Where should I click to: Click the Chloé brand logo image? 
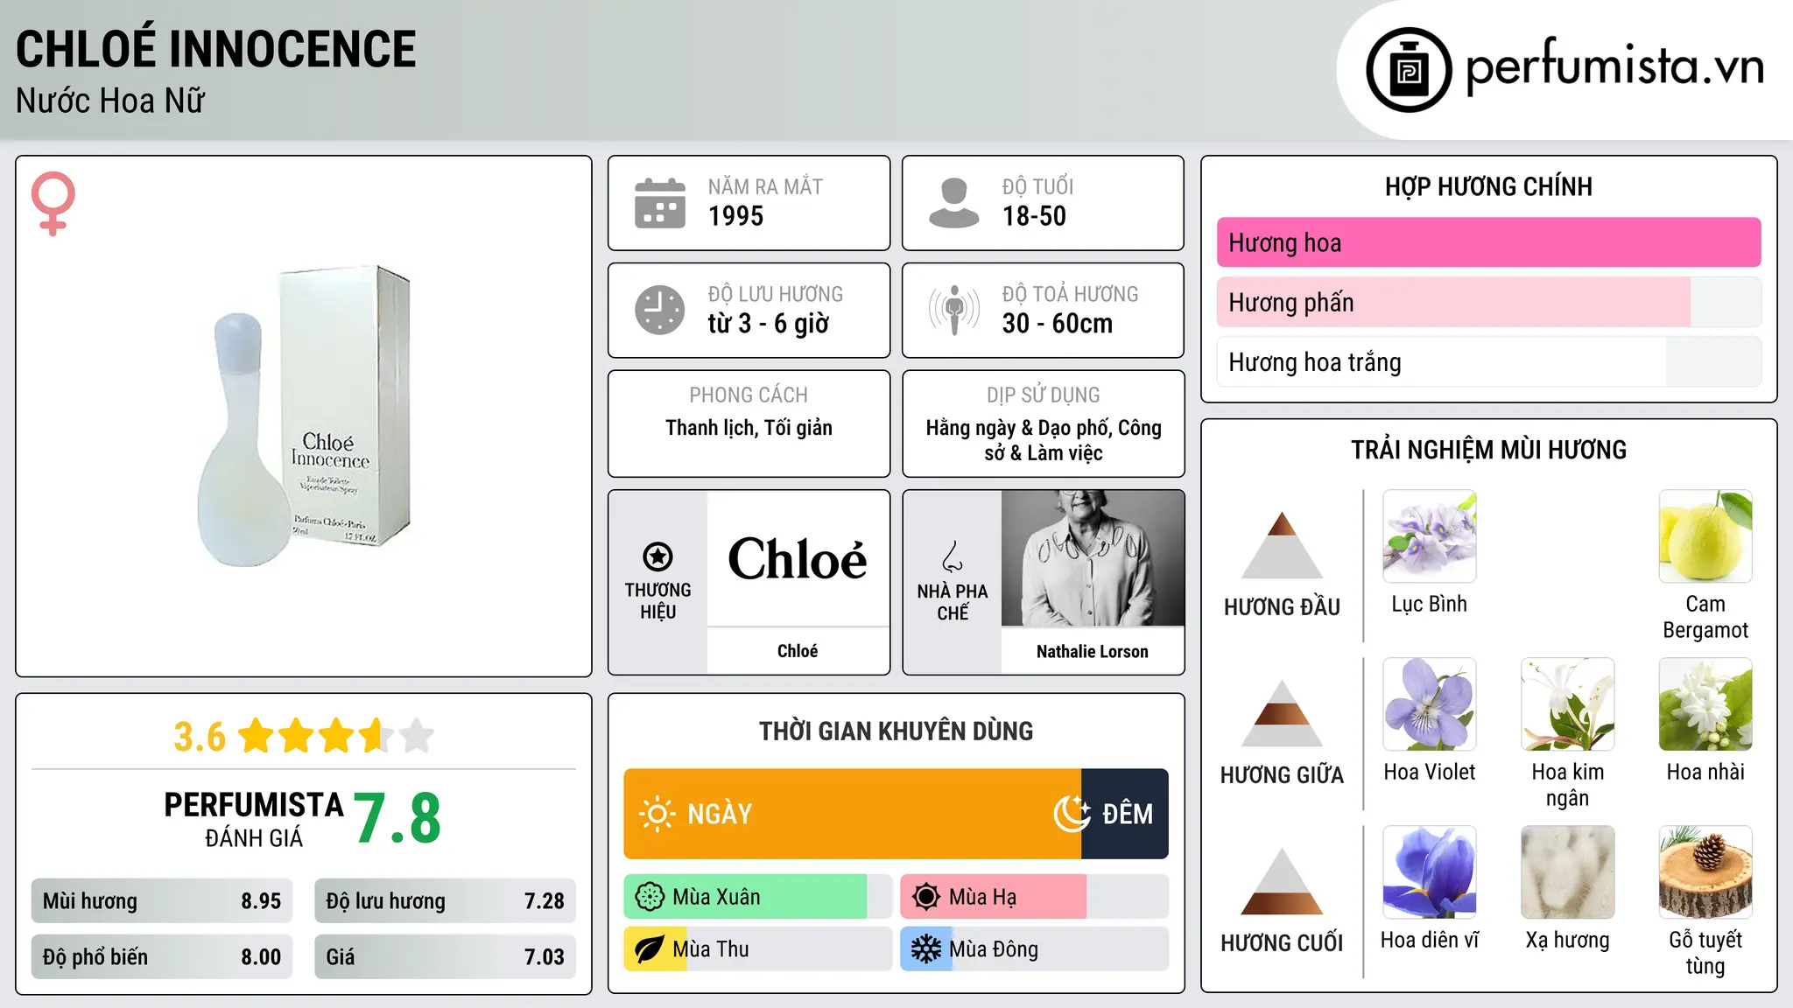click(x=798, y=558)
